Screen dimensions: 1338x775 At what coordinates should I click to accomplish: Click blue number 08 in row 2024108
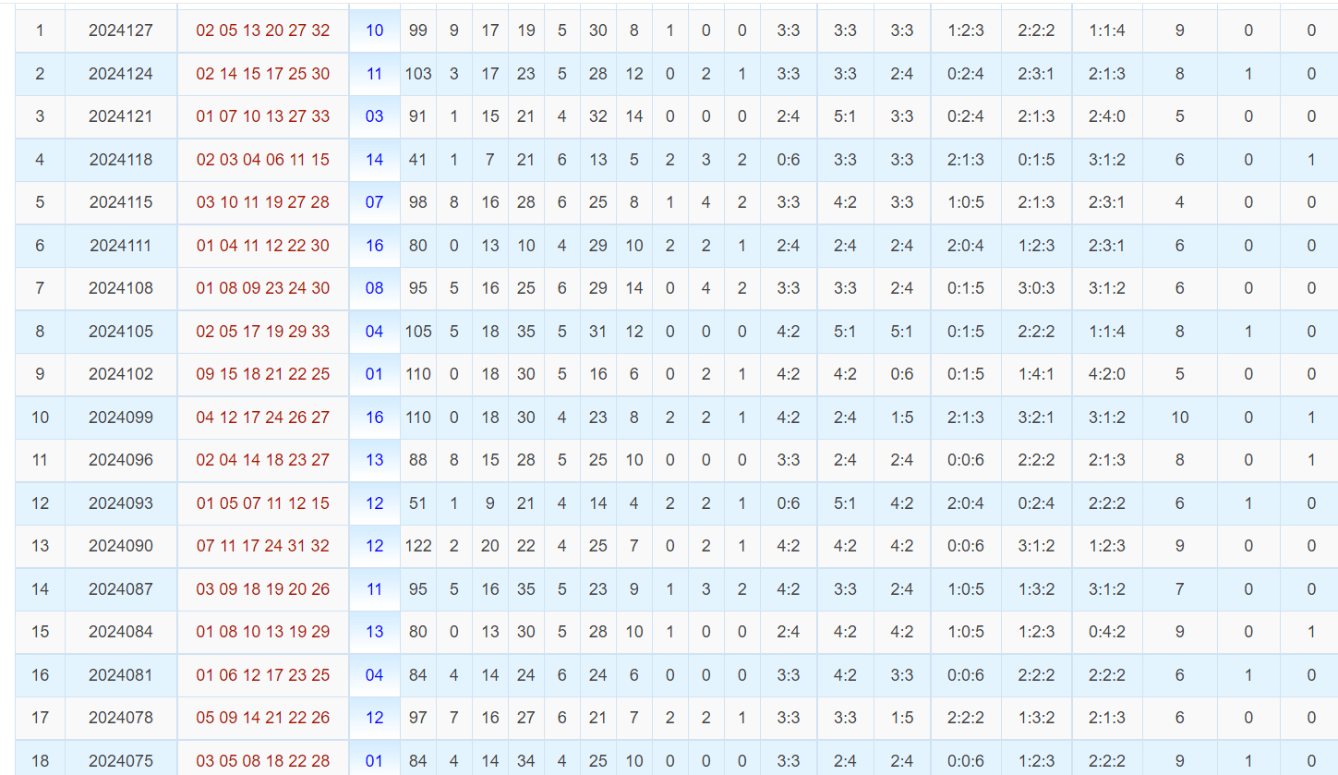374,288
